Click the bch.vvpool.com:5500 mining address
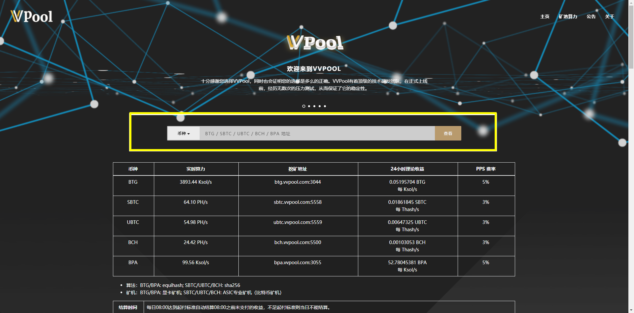 pos(298,242)
